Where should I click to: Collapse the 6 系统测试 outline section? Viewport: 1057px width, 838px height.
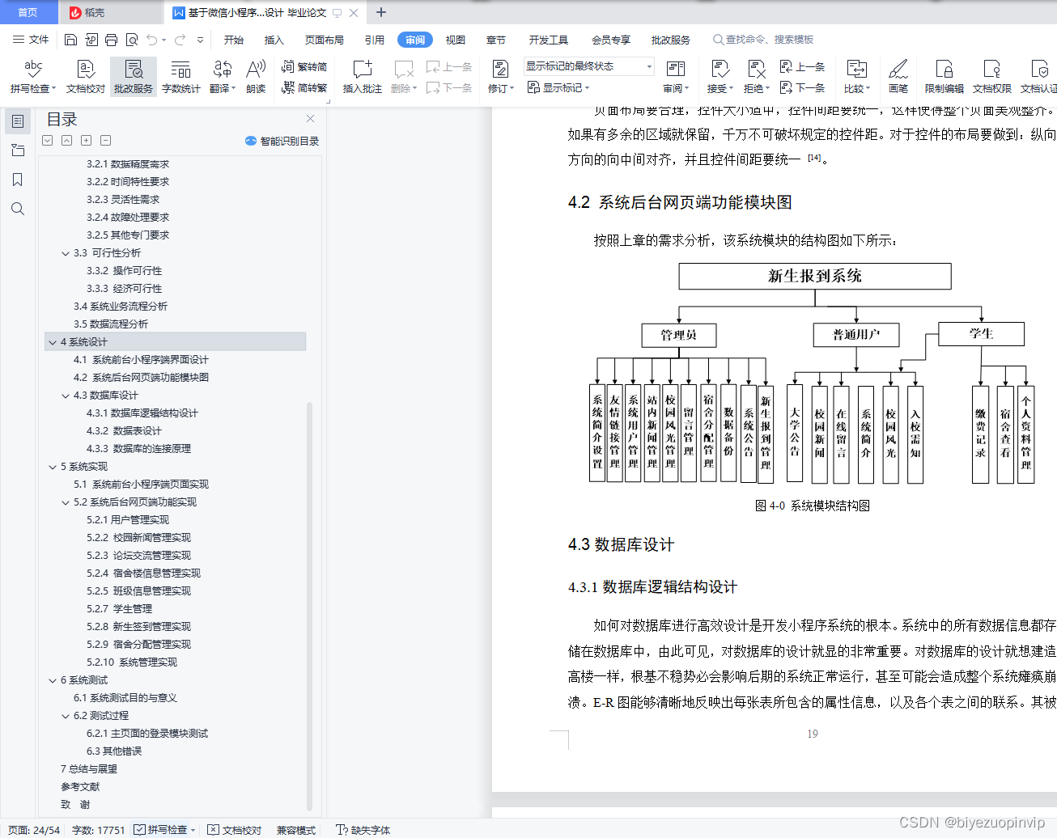tap(53, 679)
